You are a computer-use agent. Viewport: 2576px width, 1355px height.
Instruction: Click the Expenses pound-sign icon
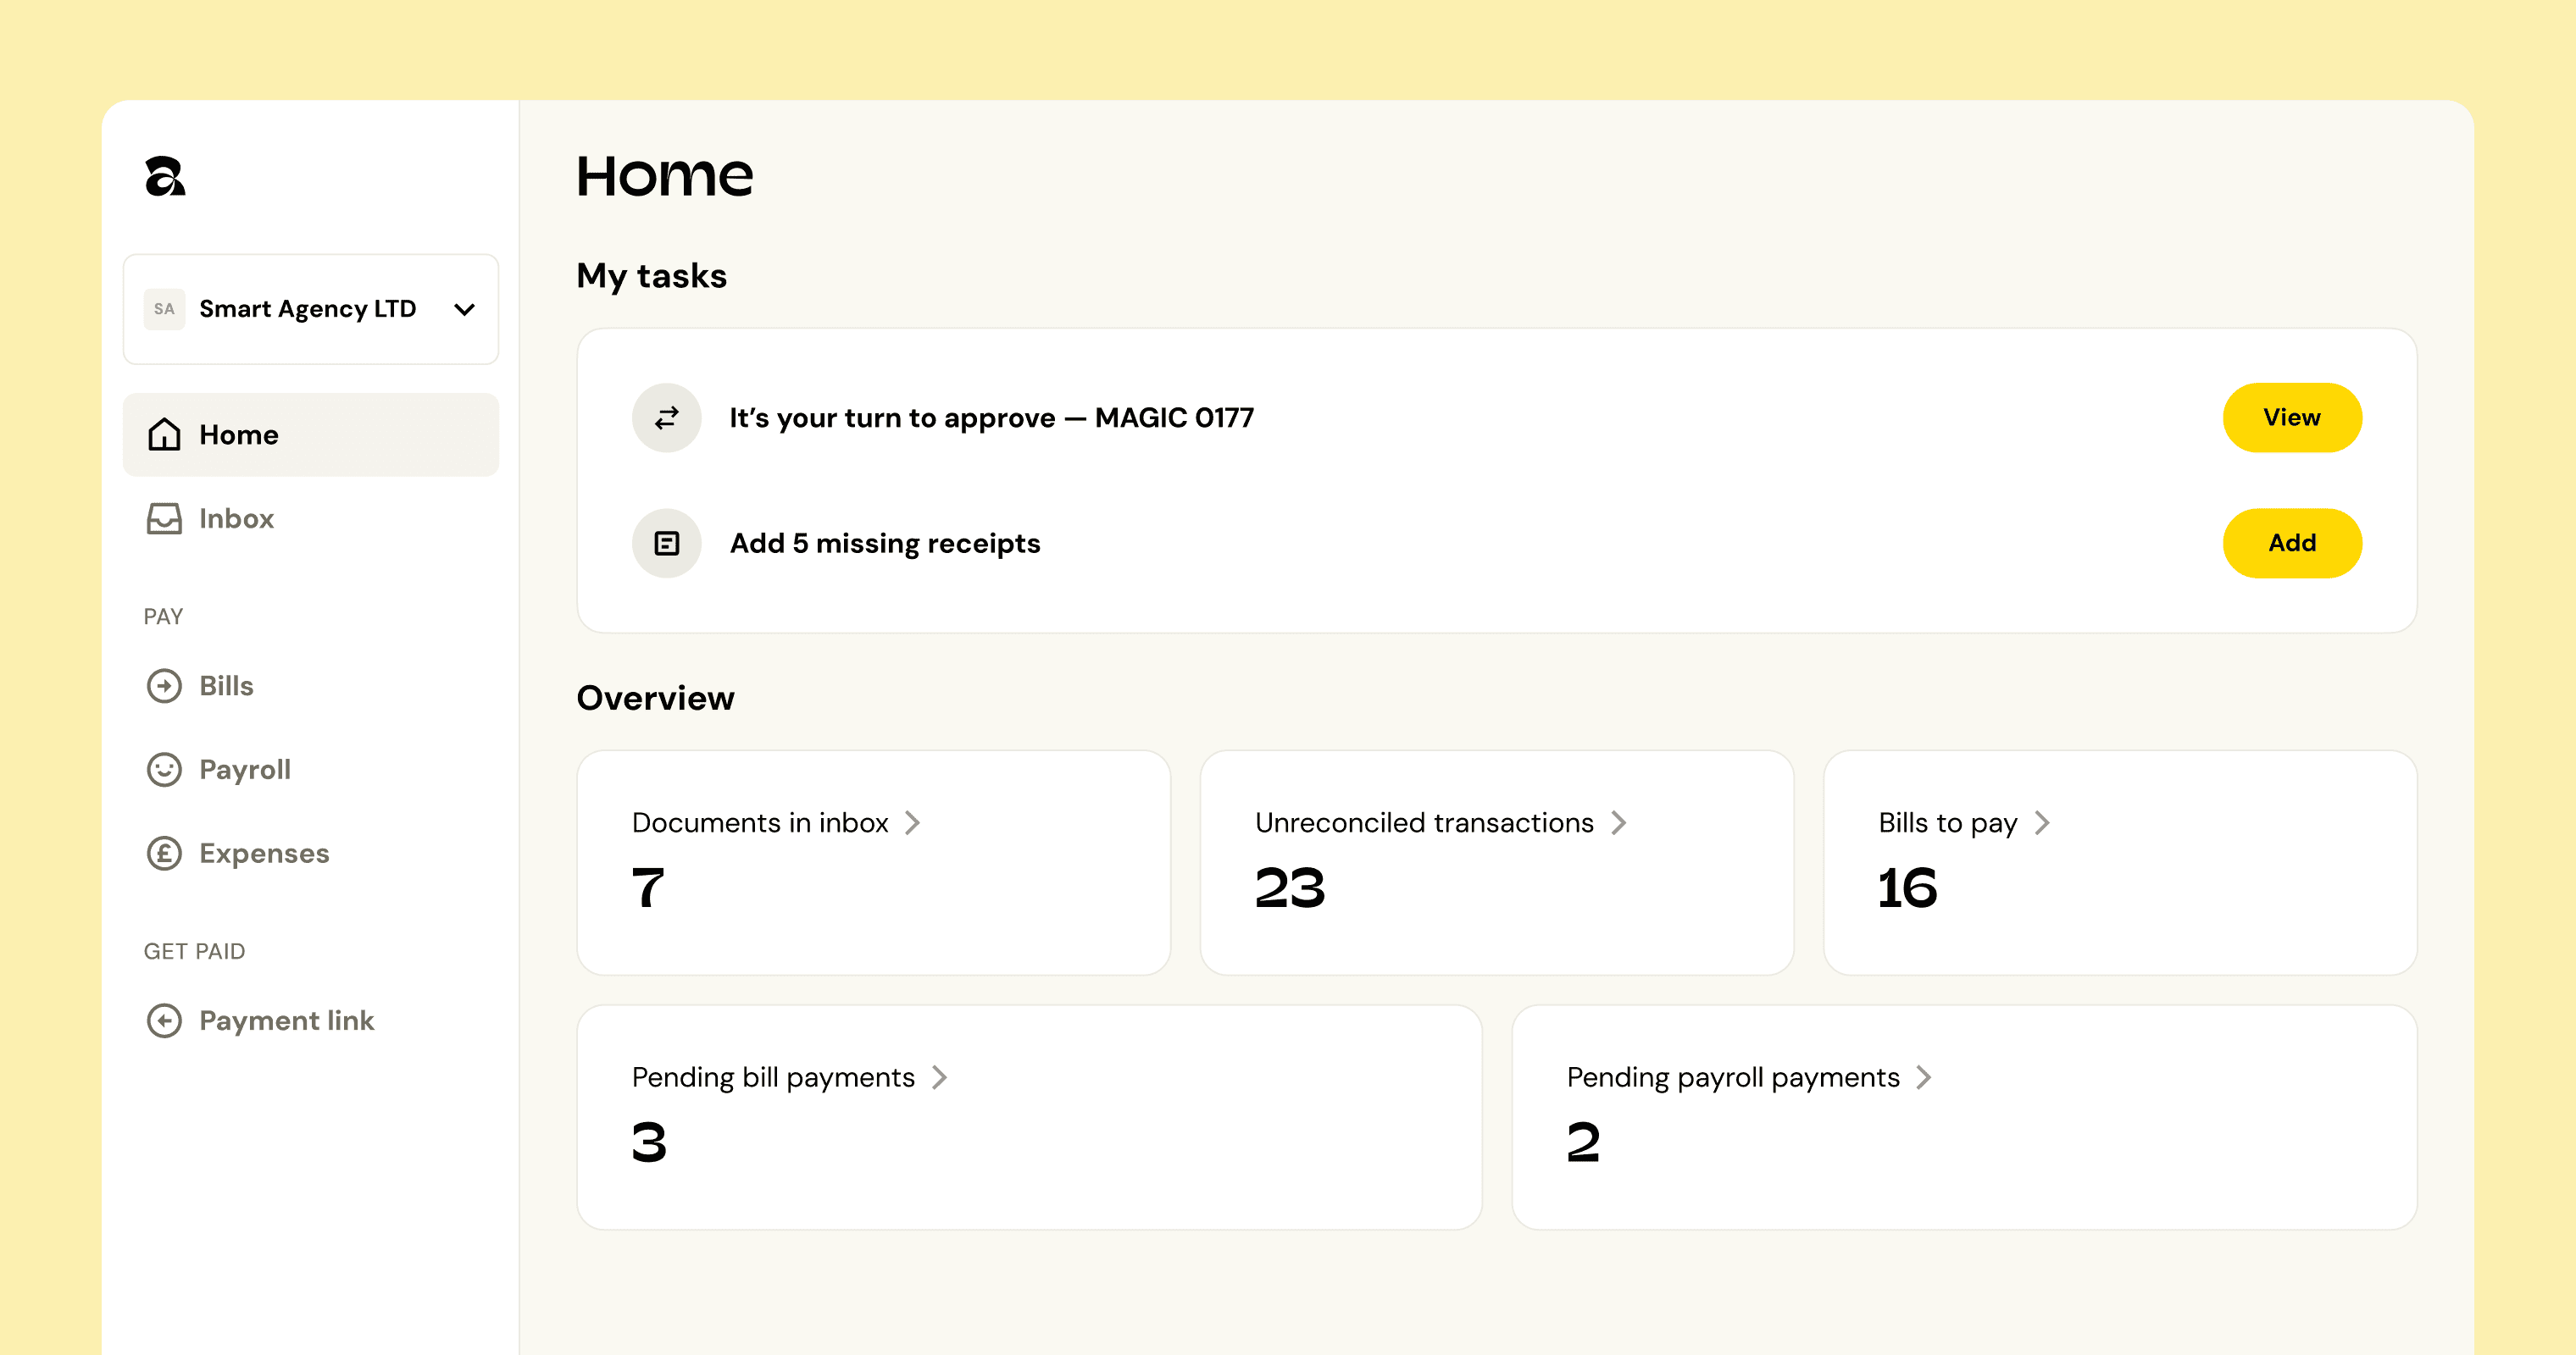coord(164,854)
